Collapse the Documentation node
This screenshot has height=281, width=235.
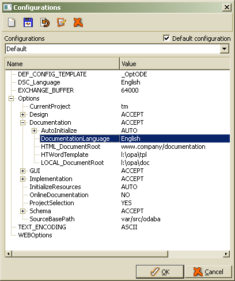pyautogui.click(x=22, y=122)
